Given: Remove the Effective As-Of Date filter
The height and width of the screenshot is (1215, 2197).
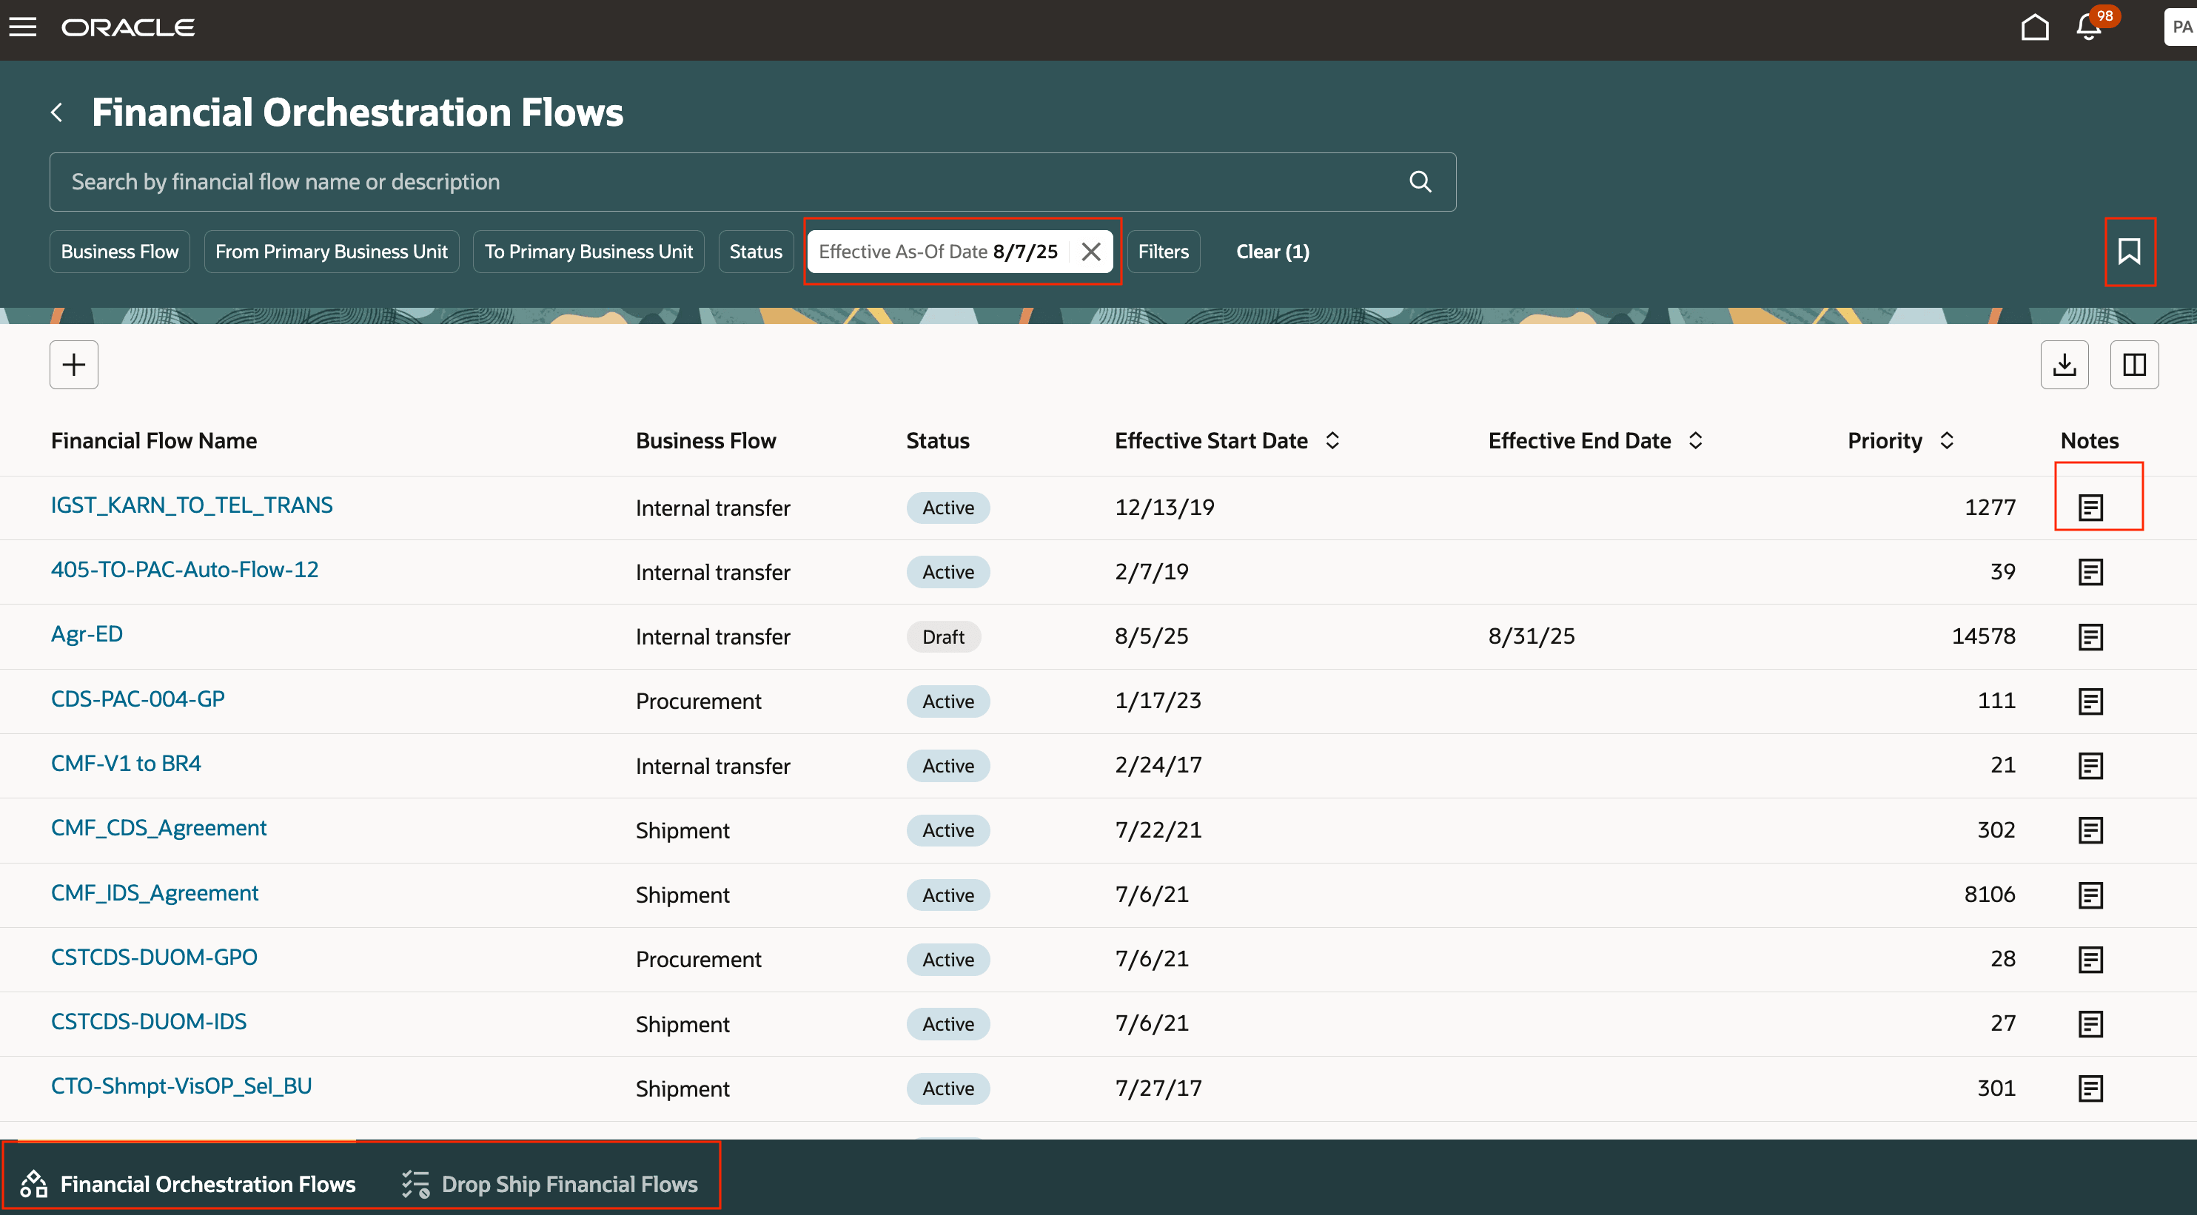Looking at the screenshot, I should [x=1091, y=252].
